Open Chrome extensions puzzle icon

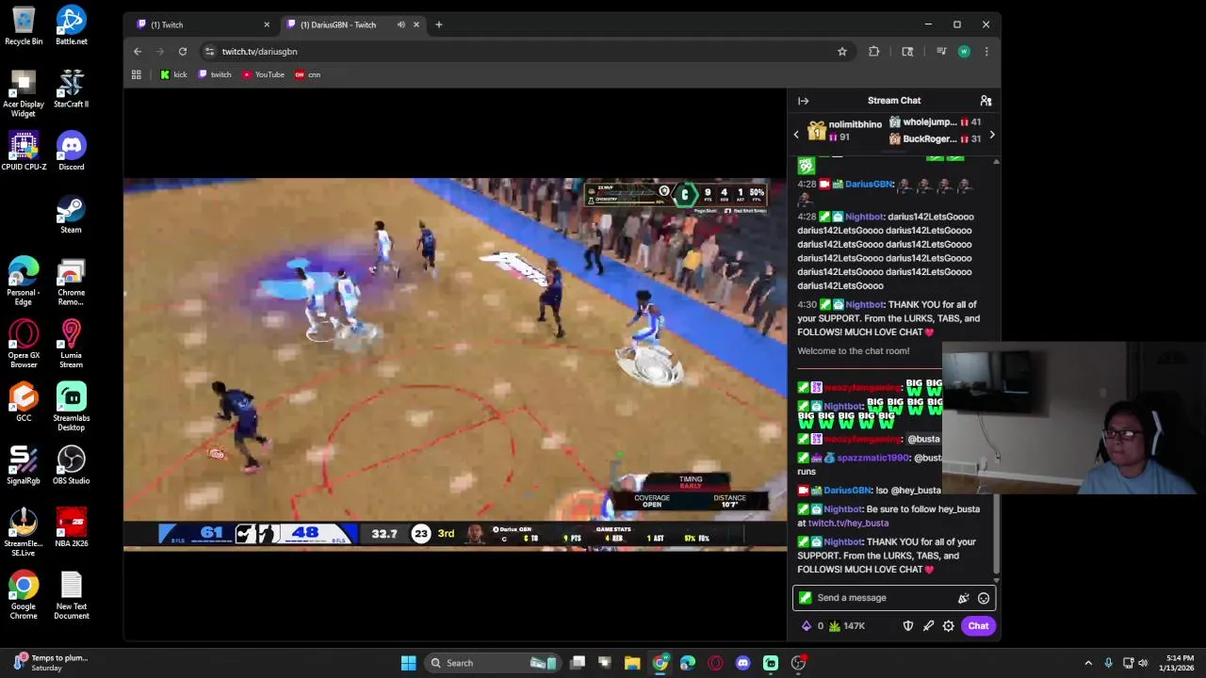pyautogui.click(x=874, y=52)
